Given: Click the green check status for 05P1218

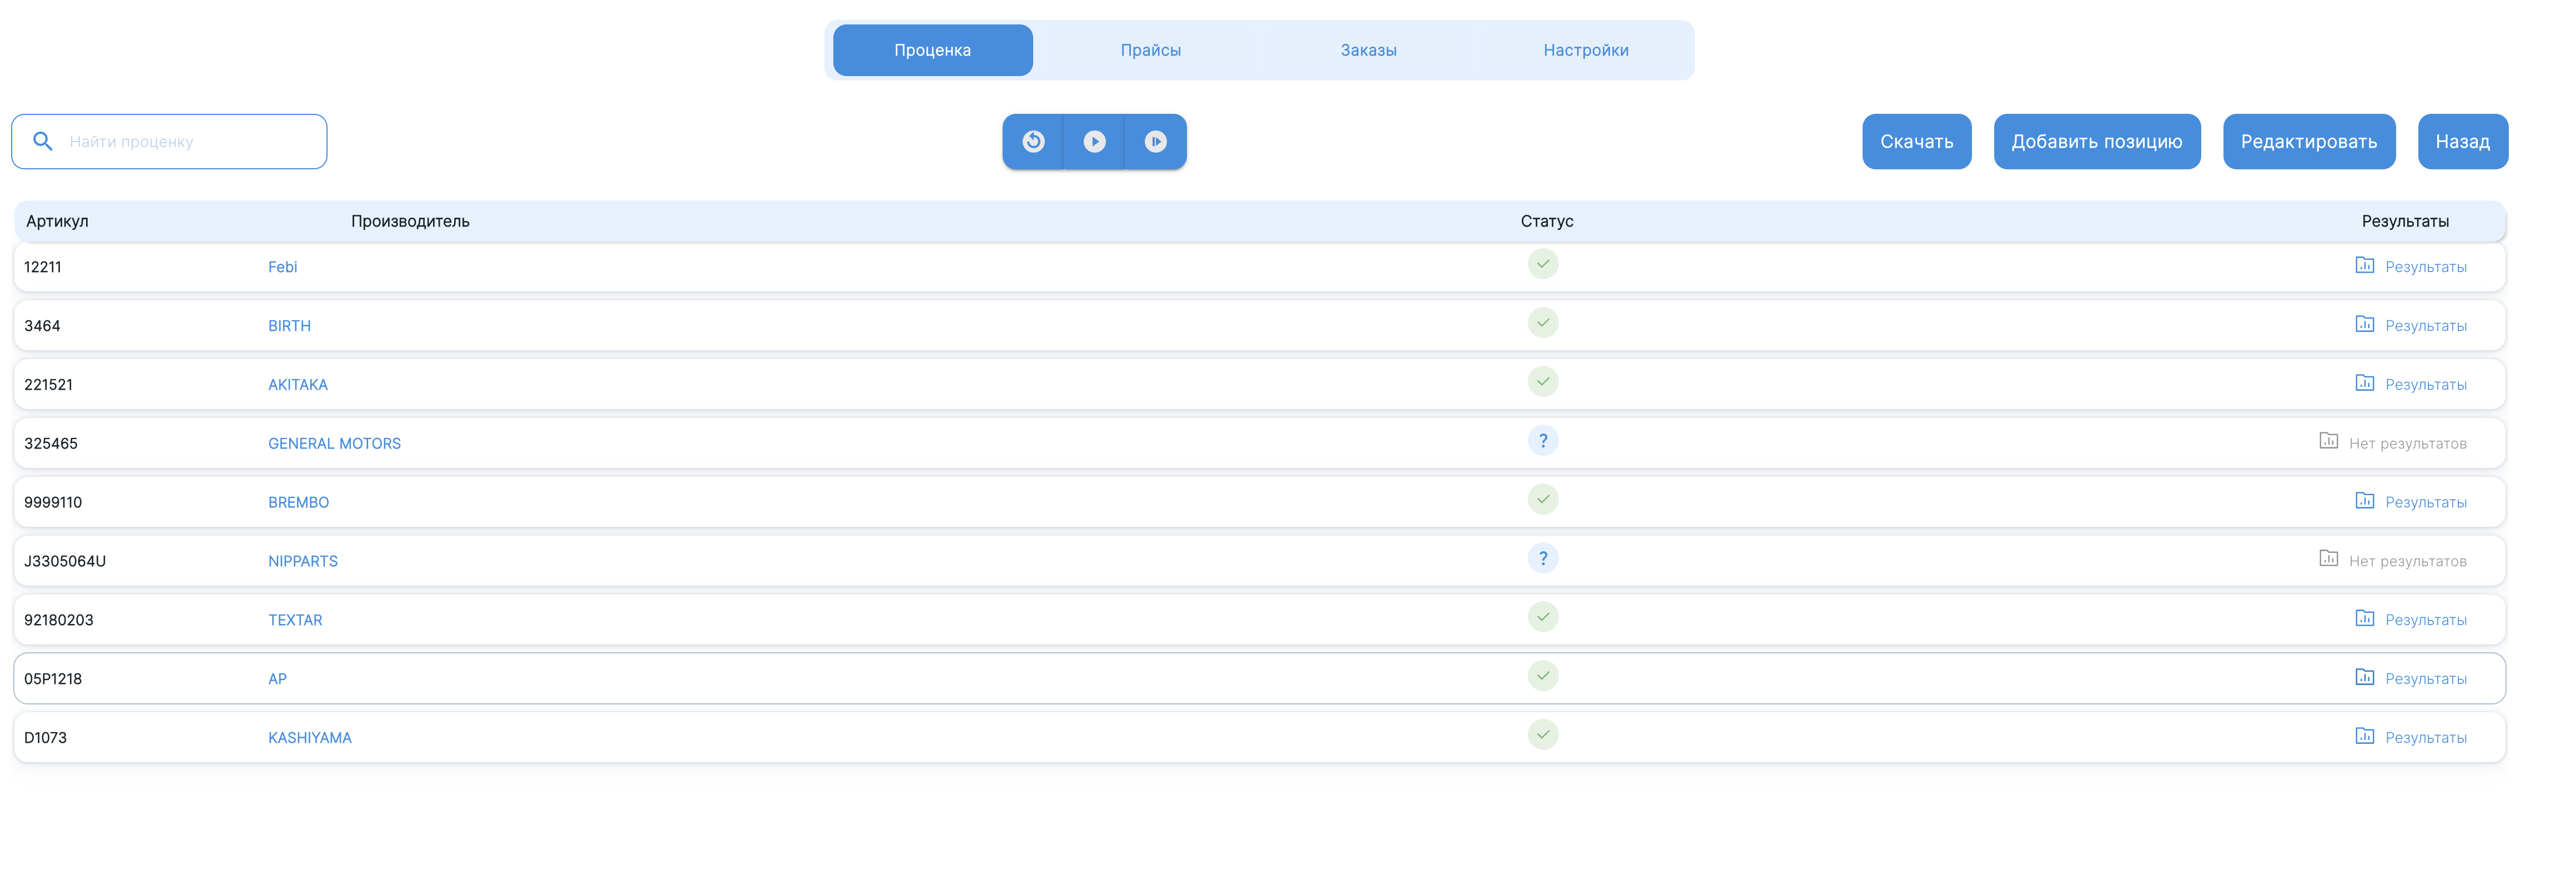Looking at the screenshot, I should (1542, 676).
